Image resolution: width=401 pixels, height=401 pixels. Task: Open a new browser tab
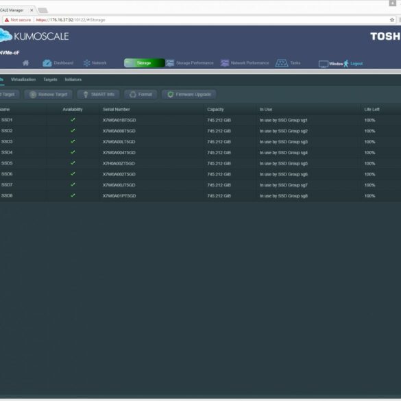42,10
